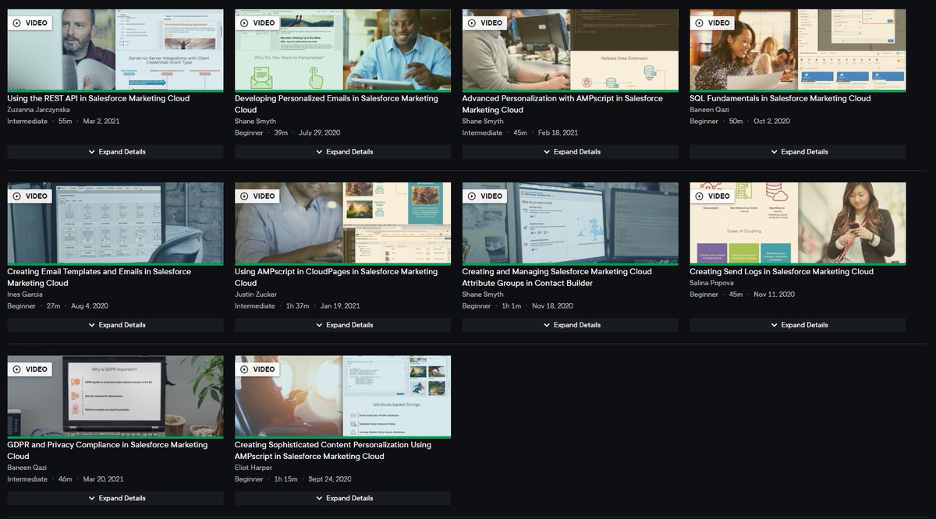Image resolution: width=936 pixels, height=519 pixels.
Task: Click thumbnail of Developing Personalized Emails course
Action: (343, 51)
